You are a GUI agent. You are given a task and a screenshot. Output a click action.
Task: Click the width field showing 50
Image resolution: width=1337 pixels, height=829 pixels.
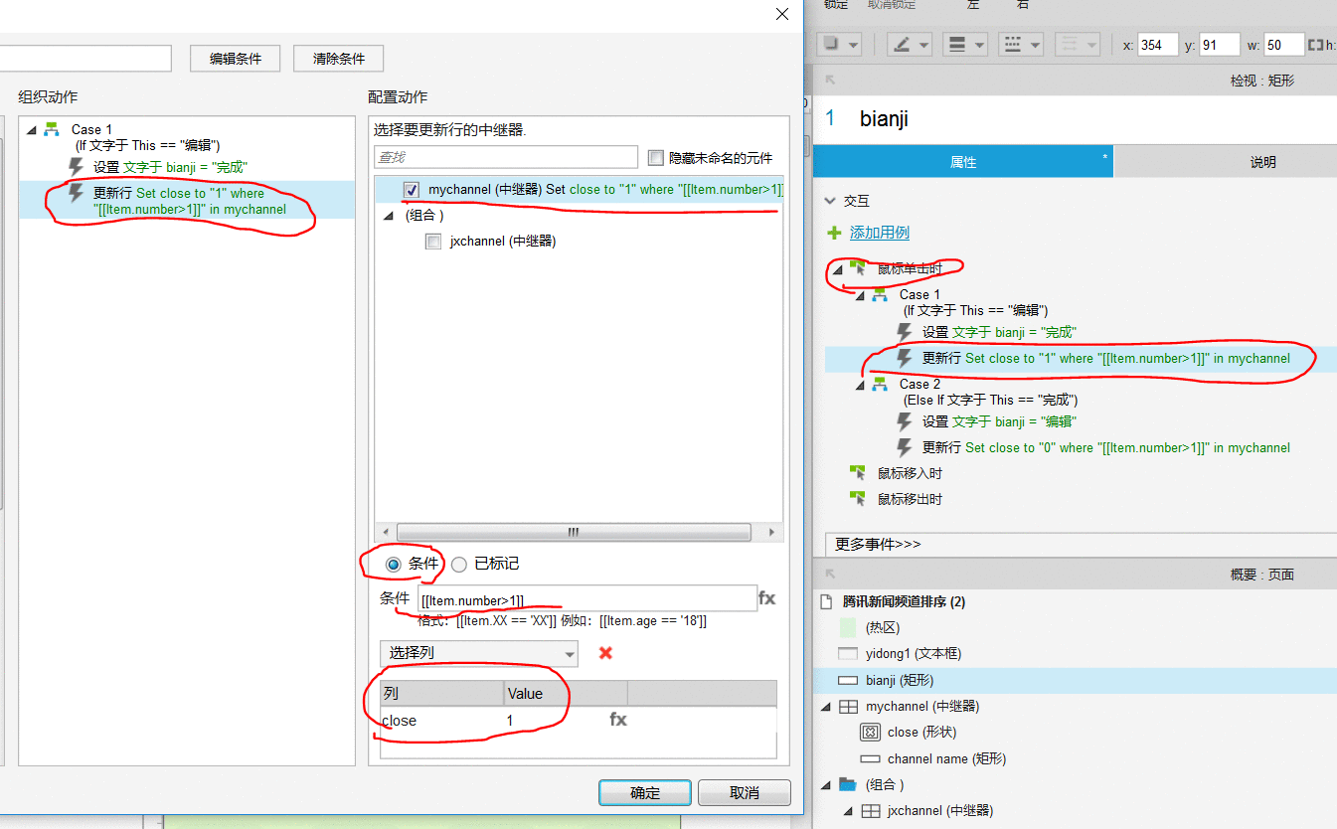[x=1284, y=45]
